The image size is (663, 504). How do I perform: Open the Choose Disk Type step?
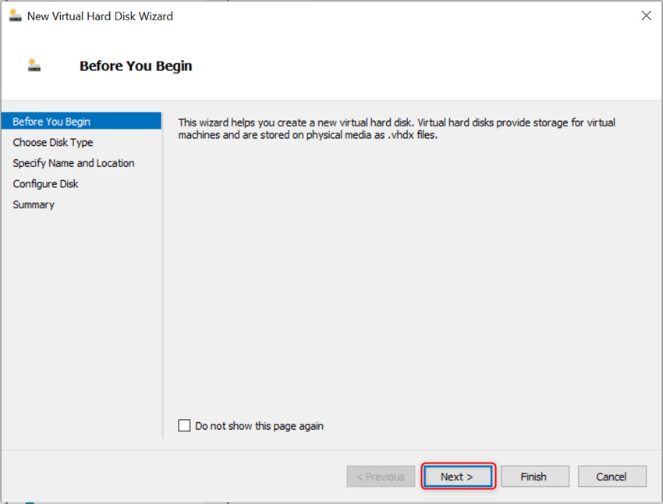pos(52,142)
